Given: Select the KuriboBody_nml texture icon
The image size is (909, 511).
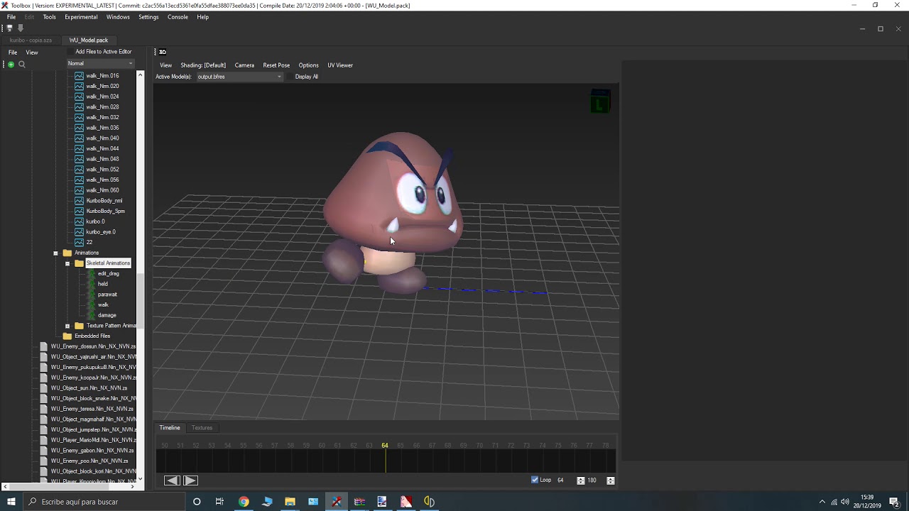Looking at the screenshot, I should tap(80, 200).
